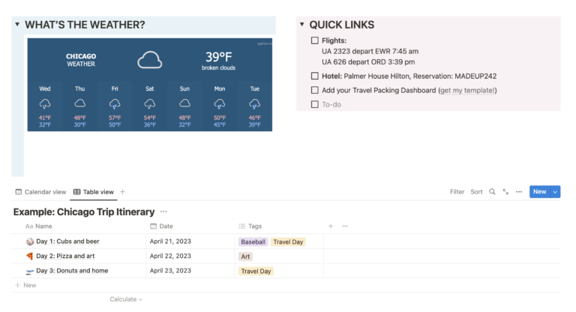Add a new property column with plus
Screen dimensions: 576x312
(331, 226)
